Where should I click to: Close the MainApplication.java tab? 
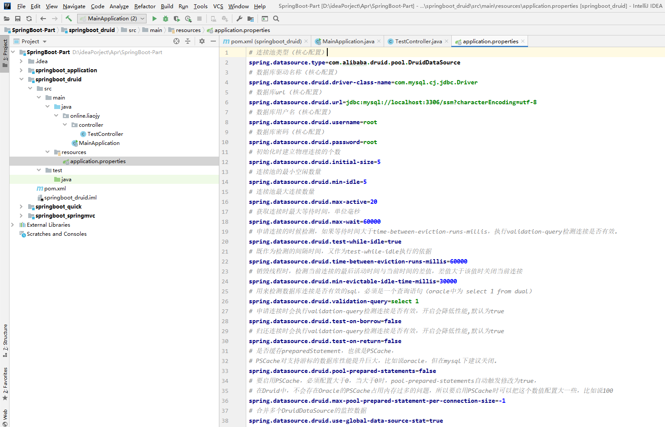(x=379, y=41)
